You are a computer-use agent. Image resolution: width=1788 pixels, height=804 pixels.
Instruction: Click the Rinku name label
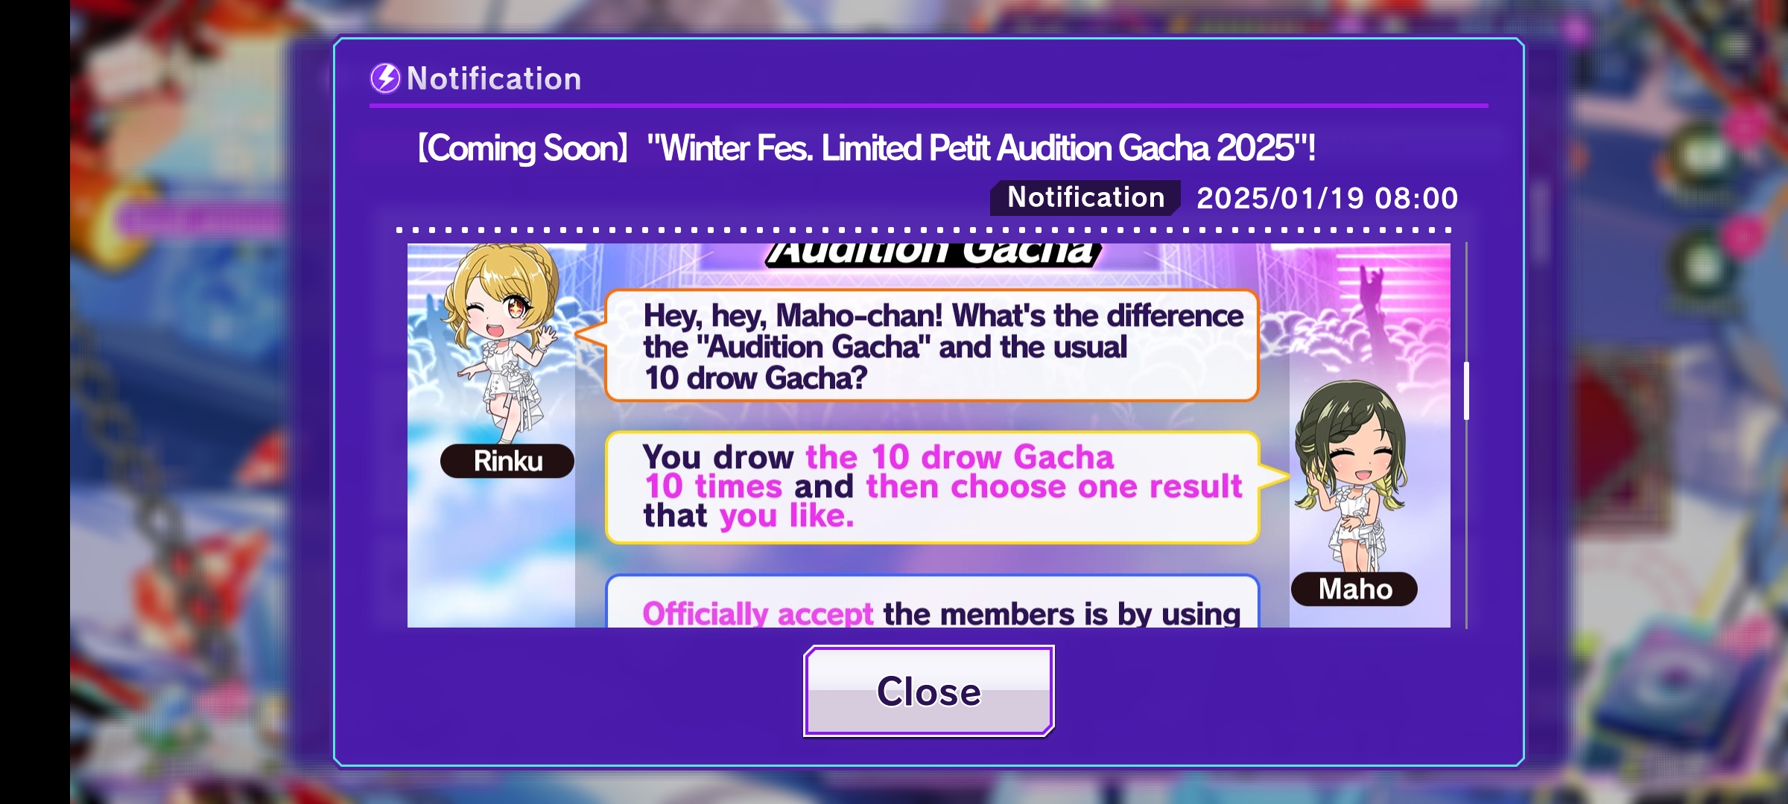tap(507, 461)
